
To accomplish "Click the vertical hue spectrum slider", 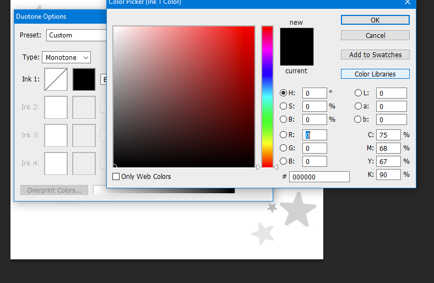I will click(x=267, y=96).
